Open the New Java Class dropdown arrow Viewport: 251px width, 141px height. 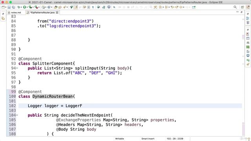pyautogui.click(x=51, y=7)
